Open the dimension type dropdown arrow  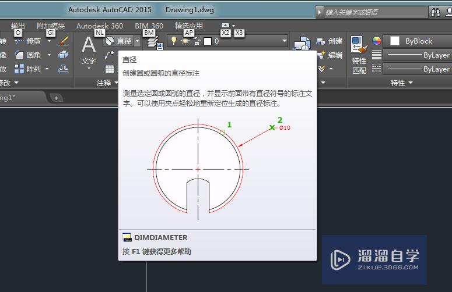(x=138, y=41)
